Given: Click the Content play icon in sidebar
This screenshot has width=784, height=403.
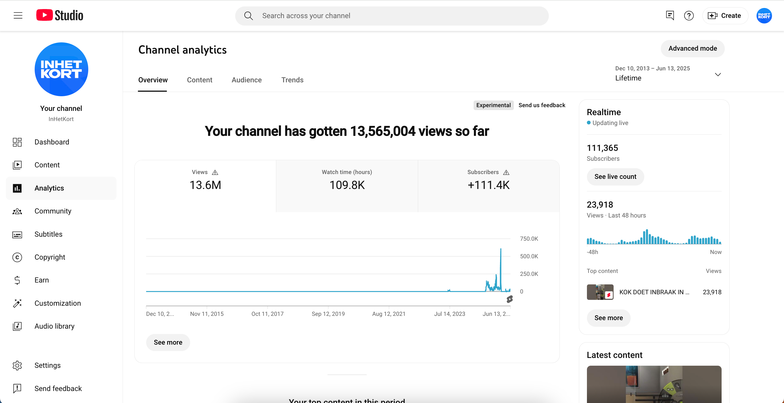Looking at the screenshot, I should [x=17, y=165].
